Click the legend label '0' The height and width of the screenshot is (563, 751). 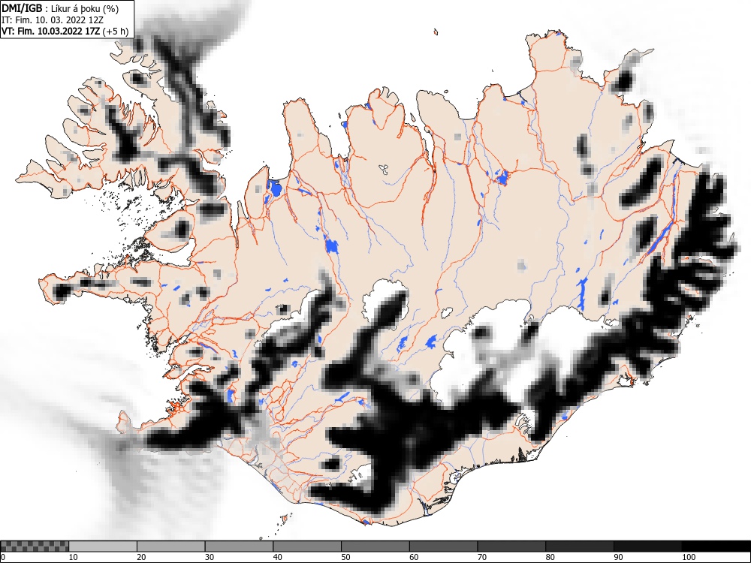(x=3, y=557)
